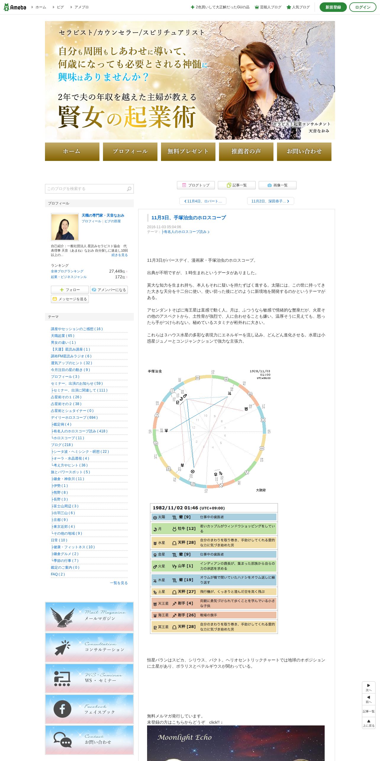Viewport: 380px width, 761px height.
Task: Open theme 講座やセッションのご感想 (16)
Action: point(77,329)
